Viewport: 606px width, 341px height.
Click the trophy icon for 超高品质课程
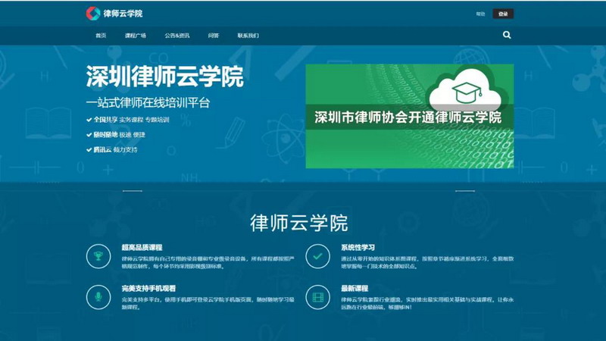[x=98, y=256]
